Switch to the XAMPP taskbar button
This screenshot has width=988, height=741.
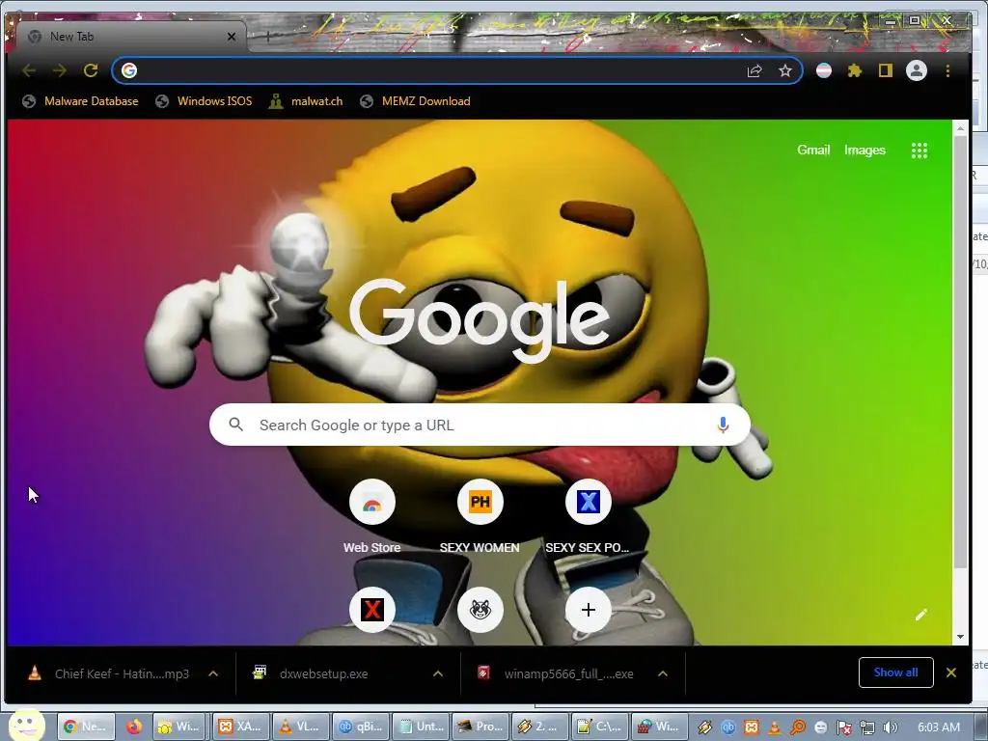click(x=241, y=727)
